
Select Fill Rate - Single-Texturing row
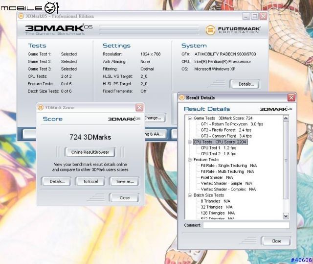229,166
